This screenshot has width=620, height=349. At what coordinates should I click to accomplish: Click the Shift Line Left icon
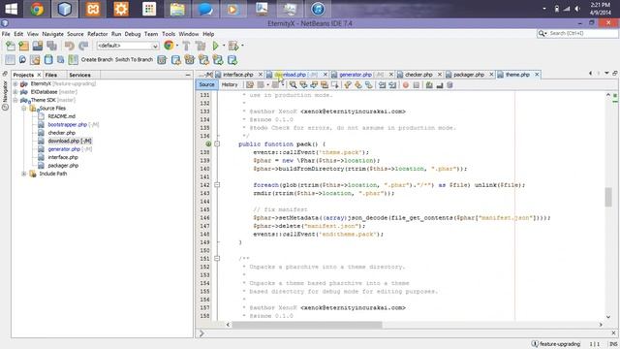382,84
